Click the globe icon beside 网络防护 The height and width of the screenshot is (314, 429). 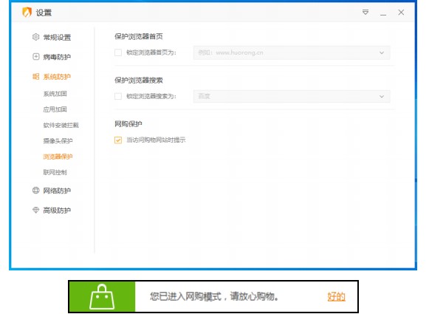click(36, 191)
